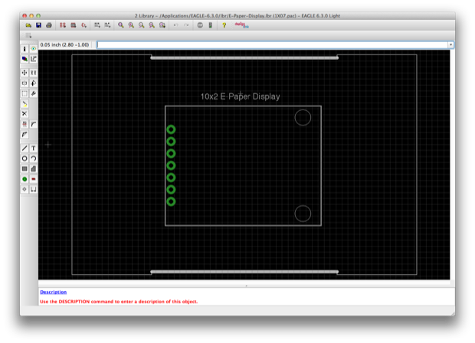Open the Description link
This screenshot has width=475, height=343.
coord(54,292)
